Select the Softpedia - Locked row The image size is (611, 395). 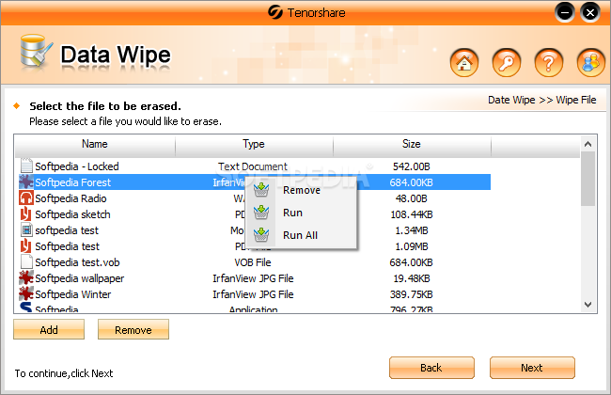click(253, 166)
